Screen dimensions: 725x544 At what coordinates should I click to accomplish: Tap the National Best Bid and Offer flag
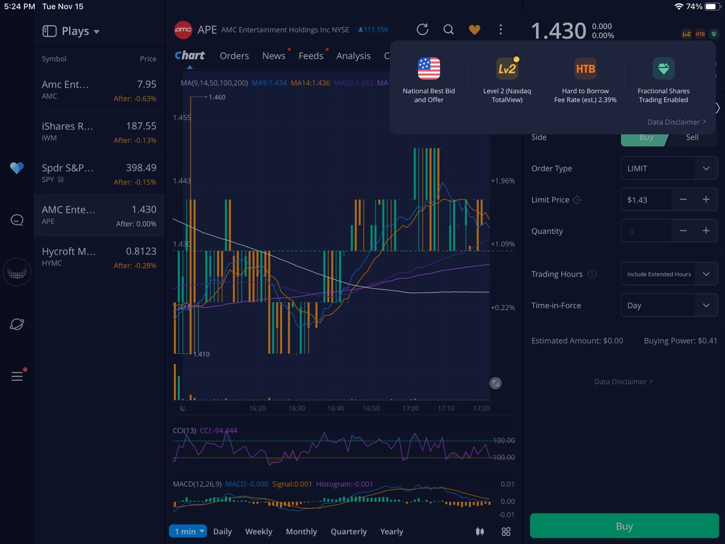(429, 68)
